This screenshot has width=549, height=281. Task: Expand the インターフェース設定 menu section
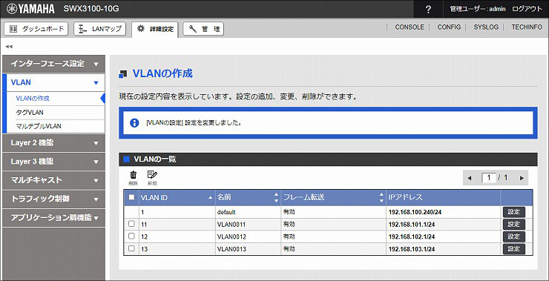tap(53, 64)
